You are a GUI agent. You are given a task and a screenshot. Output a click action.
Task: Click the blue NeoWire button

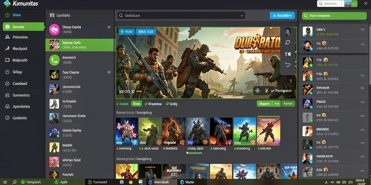pyautogui.click(x=282, y=16)
